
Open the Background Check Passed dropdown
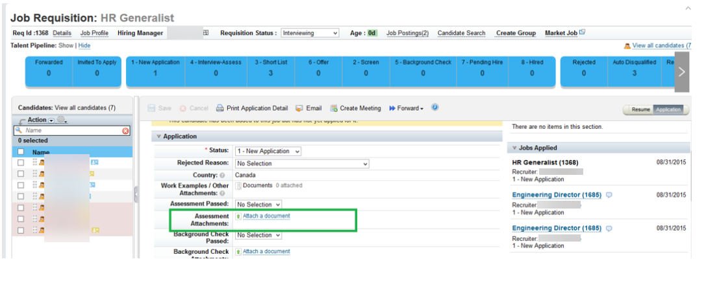[258, 235]
